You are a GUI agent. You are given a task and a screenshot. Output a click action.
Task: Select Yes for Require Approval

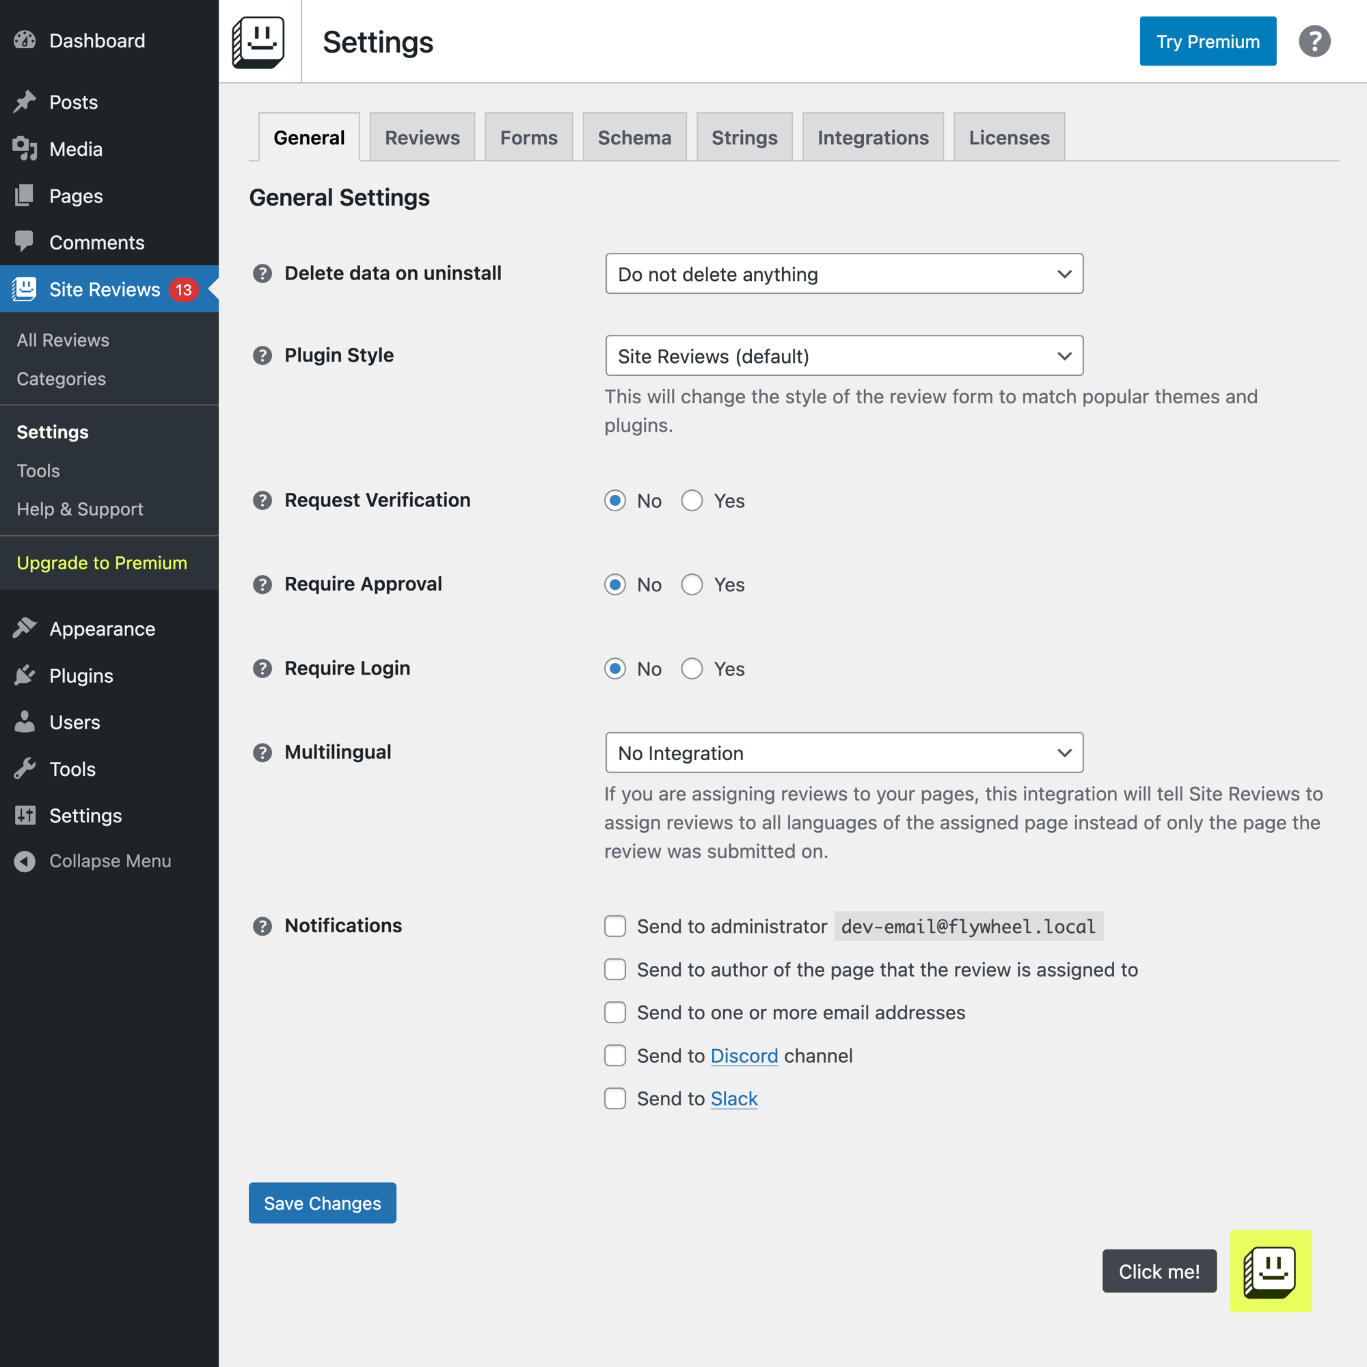pyautogui.click(x=691, y=584)
